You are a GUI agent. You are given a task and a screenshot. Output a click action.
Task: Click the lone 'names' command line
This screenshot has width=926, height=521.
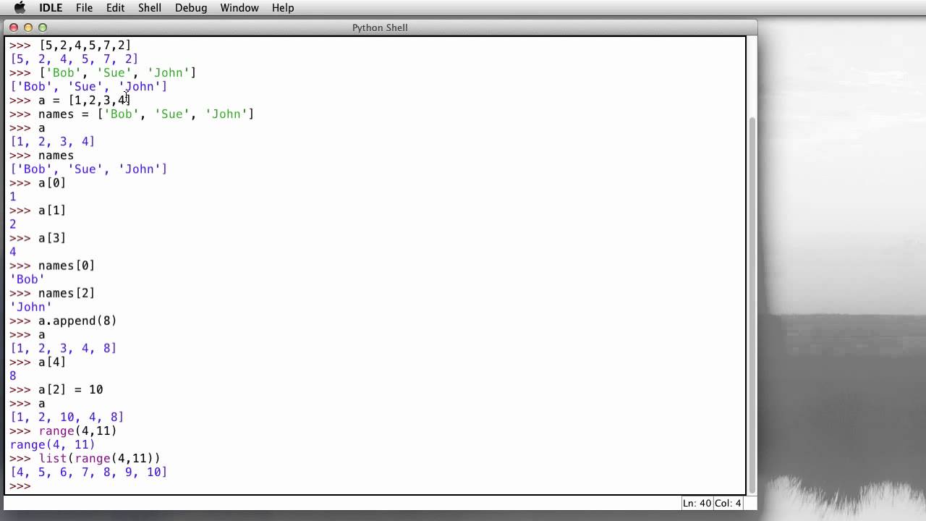[42, 155]
